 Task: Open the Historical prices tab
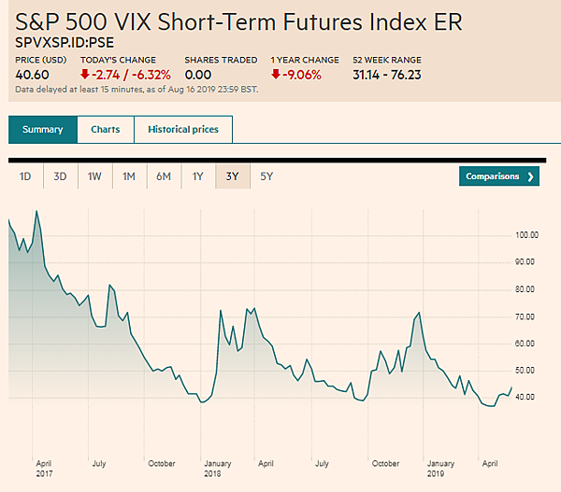[183, 130]
